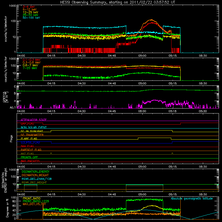Click the yellow 12-25 keV legend entry
This screenshot has height=222, width=222.
click(31, 12)
